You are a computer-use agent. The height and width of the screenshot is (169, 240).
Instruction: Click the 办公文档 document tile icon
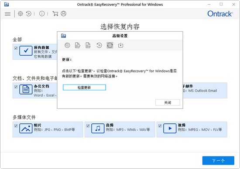(x=26, y=89)
